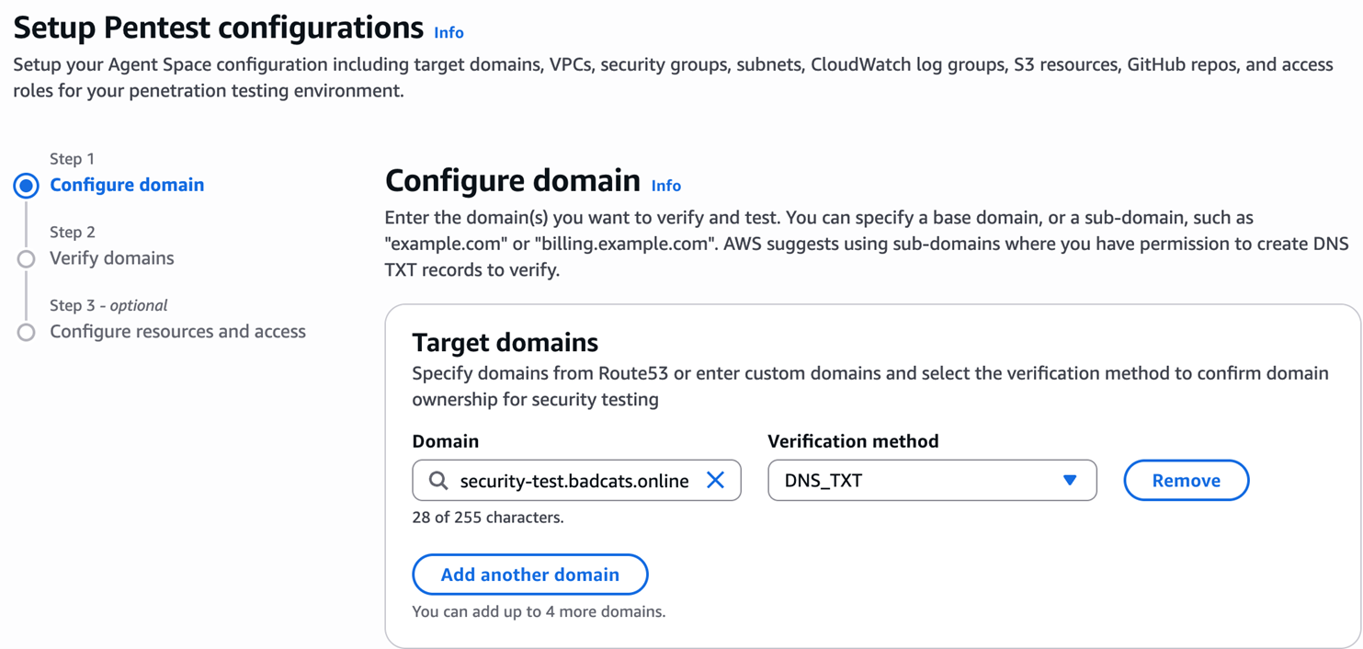Go to the Verify domains step
The height and width of the screenshot is (649, 1363).
pyautogui.click(x=111, y=258)
